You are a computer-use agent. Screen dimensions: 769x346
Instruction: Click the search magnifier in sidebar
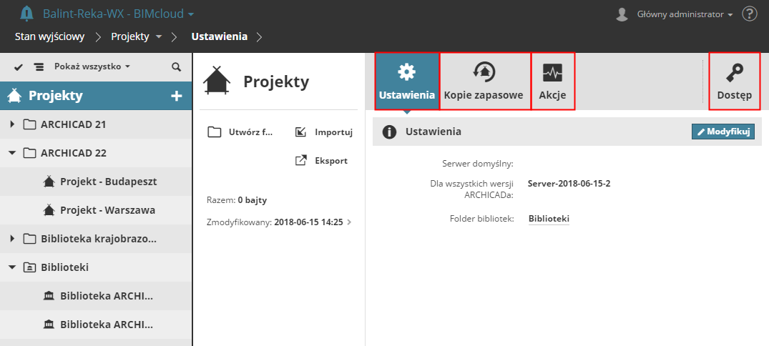pyautogui.click(x=176, y=67)
